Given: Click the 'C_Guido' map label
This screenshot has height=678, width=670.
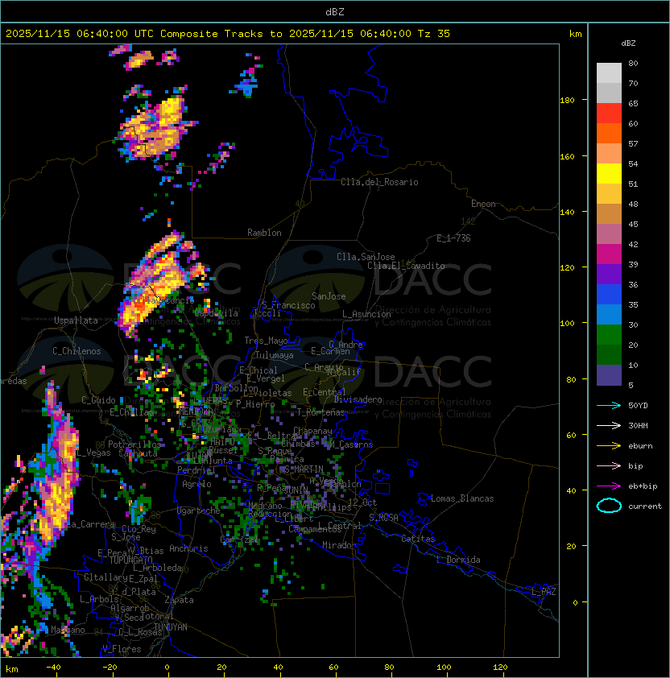Looking at the screenshot, I should pos(98,400).
